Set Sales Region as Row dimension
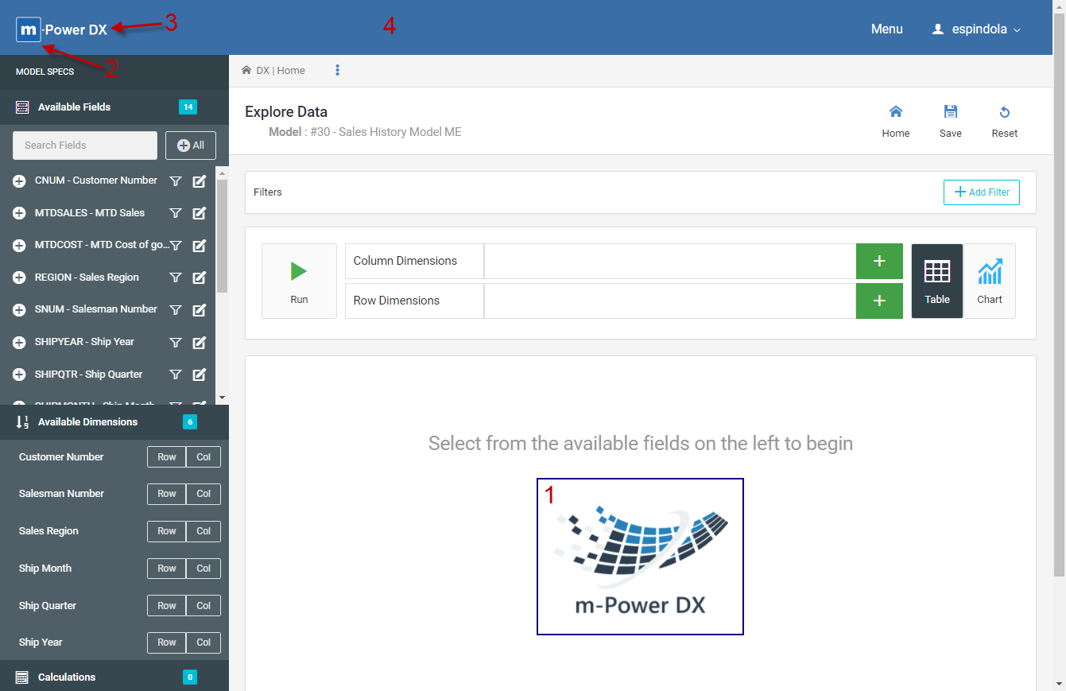The height and width of the screenshot is (691, 1066). pyautogui.click(x=167, y=531)
